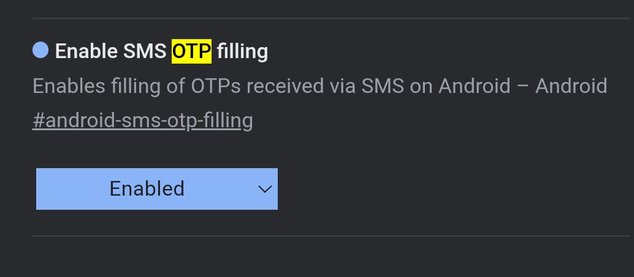Click the Enabled label inside the dropdown

tap(147, 189)
